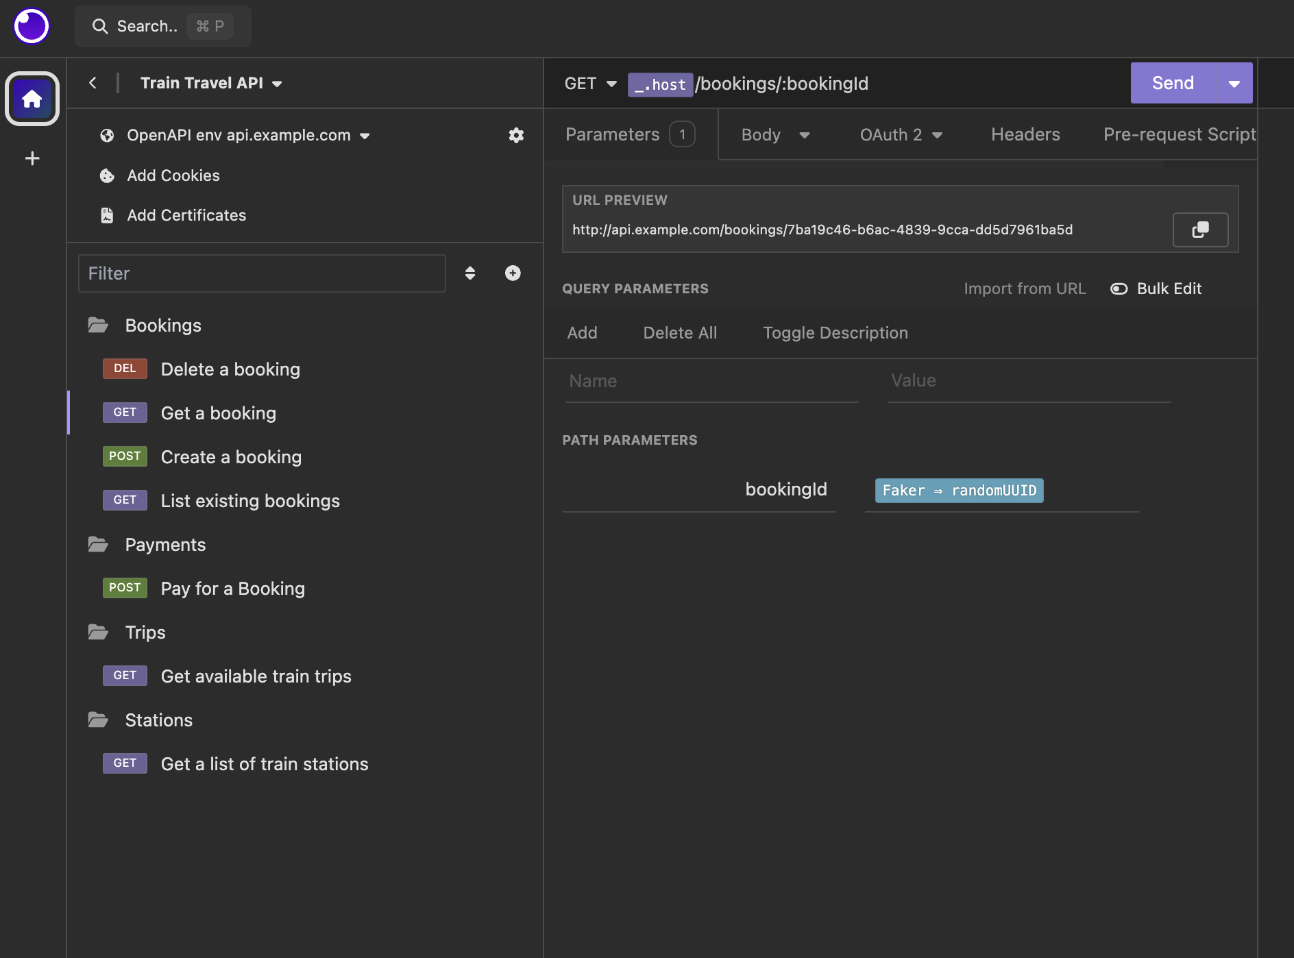Copy the URL preview using the copy icon
Screen dimensions: 1294x958
pyautogui.click(x=1200, y=230)
